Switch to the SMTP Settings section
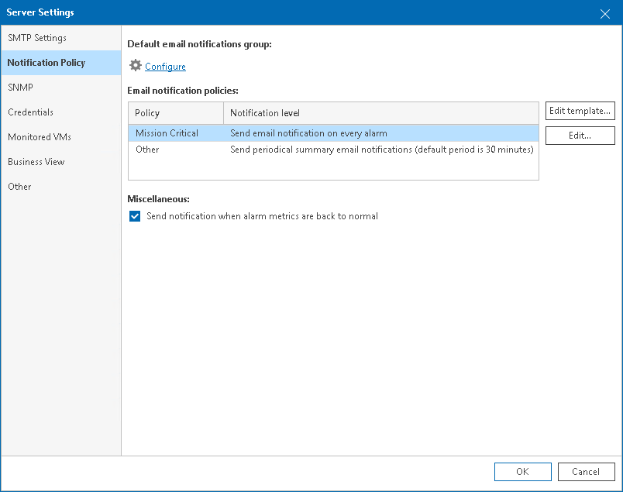 (x=37, y=38)
